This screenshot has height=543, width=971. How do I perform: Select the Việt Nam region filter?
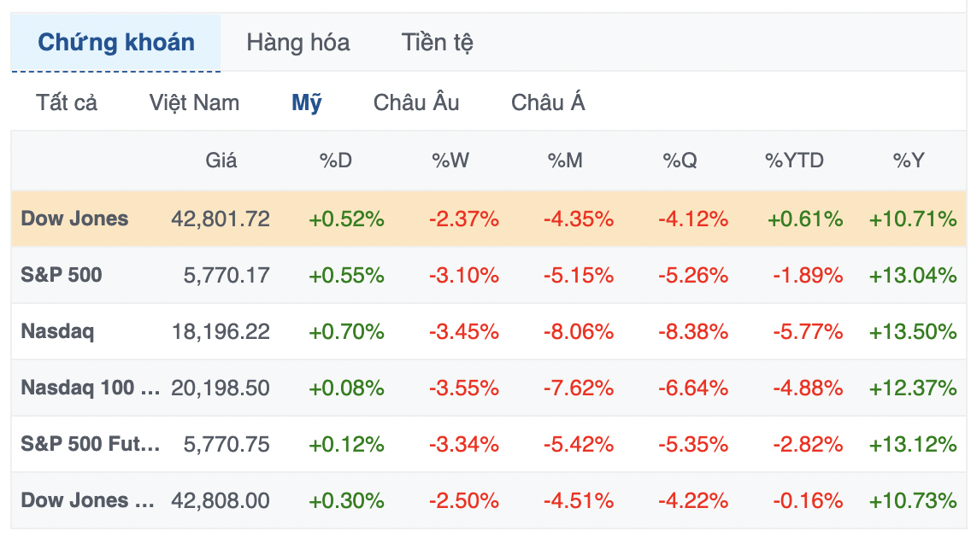[194, 103]
